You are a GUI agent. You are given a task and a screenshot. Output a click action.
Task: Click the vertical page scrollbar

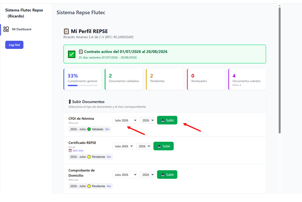point(280,71)
